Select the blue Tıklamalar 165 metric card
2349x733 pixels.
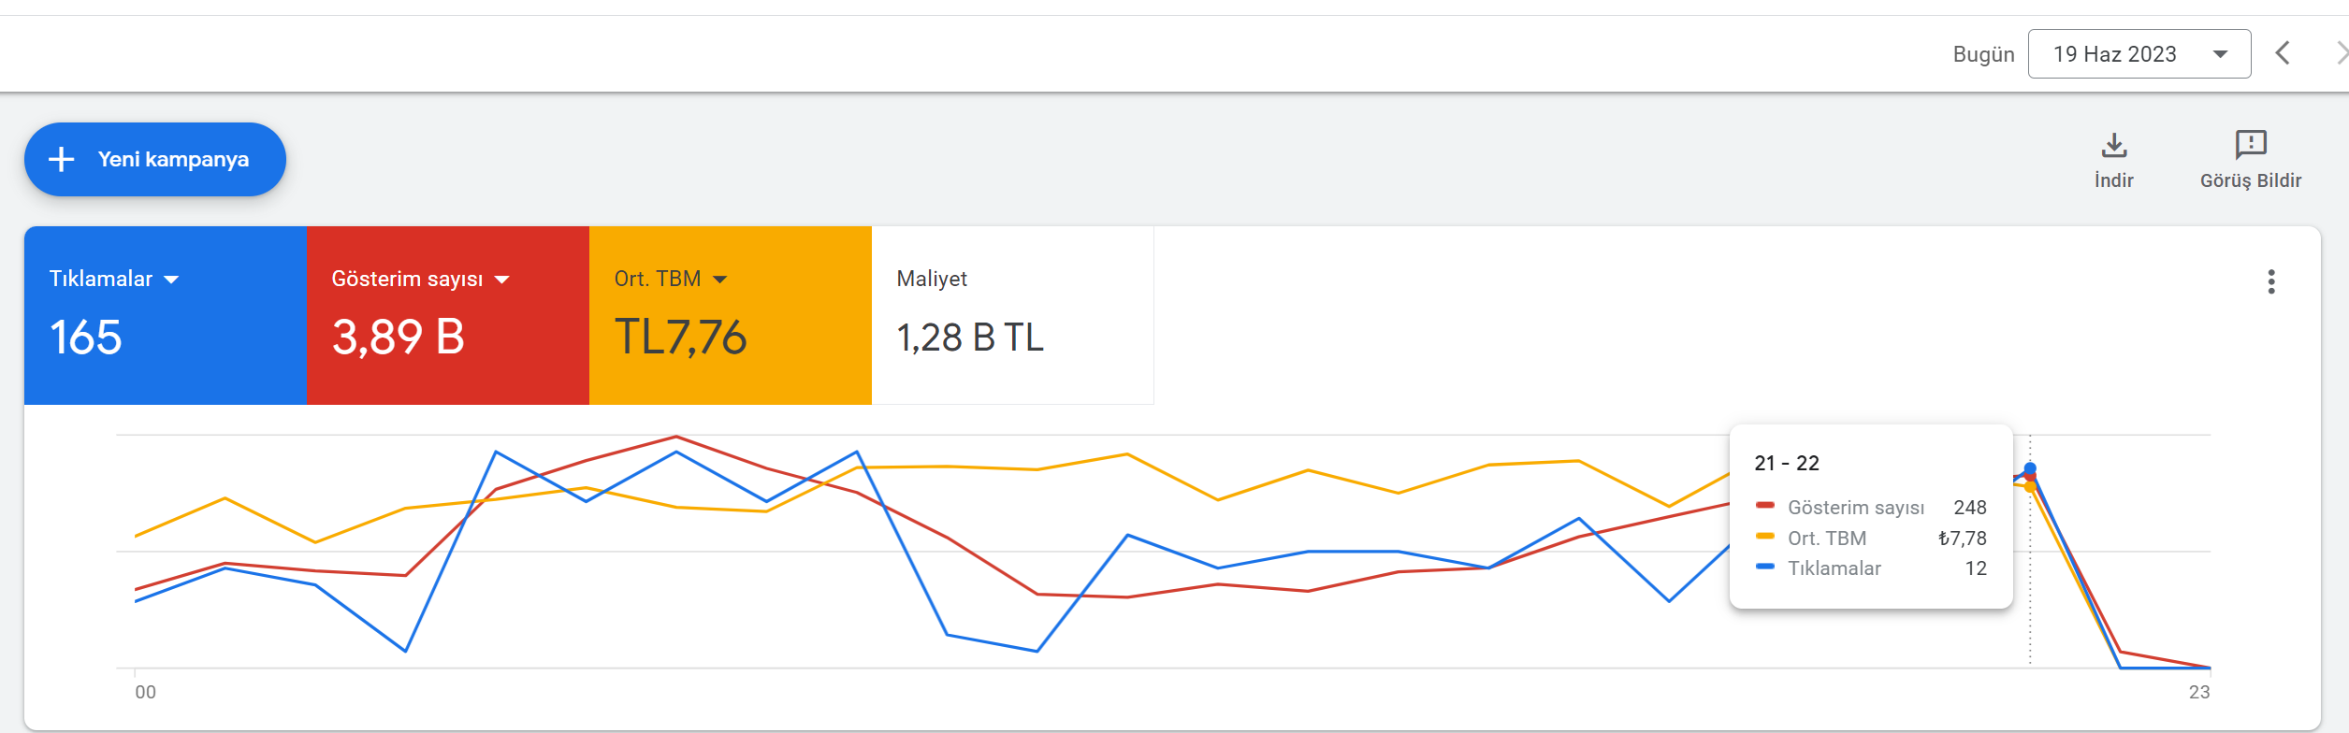pyautogui.click(x=166, y=315)
